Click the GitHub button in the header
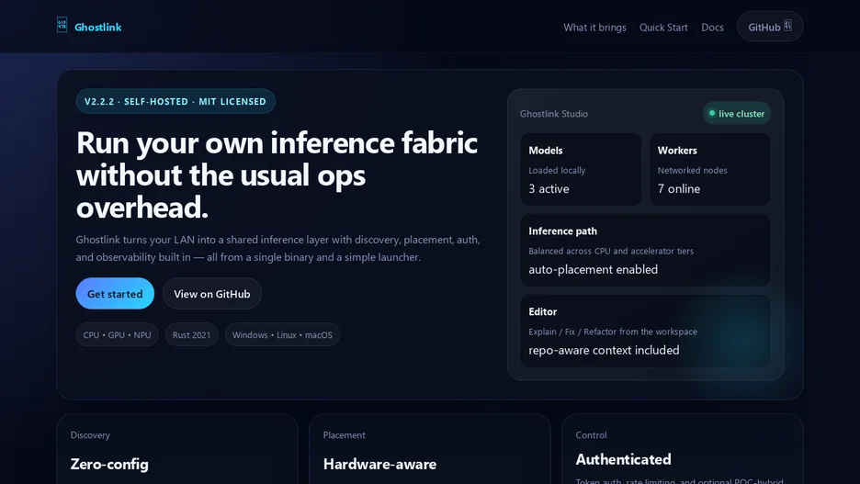Image resolution: width=860 pixels, height=484 pixels. coord(770,27)
